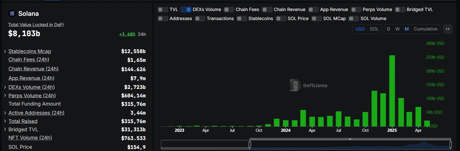This screenshot has width=460, height=151.
Task: Turn on the App Revenue toggle
Action: [313, 10]
